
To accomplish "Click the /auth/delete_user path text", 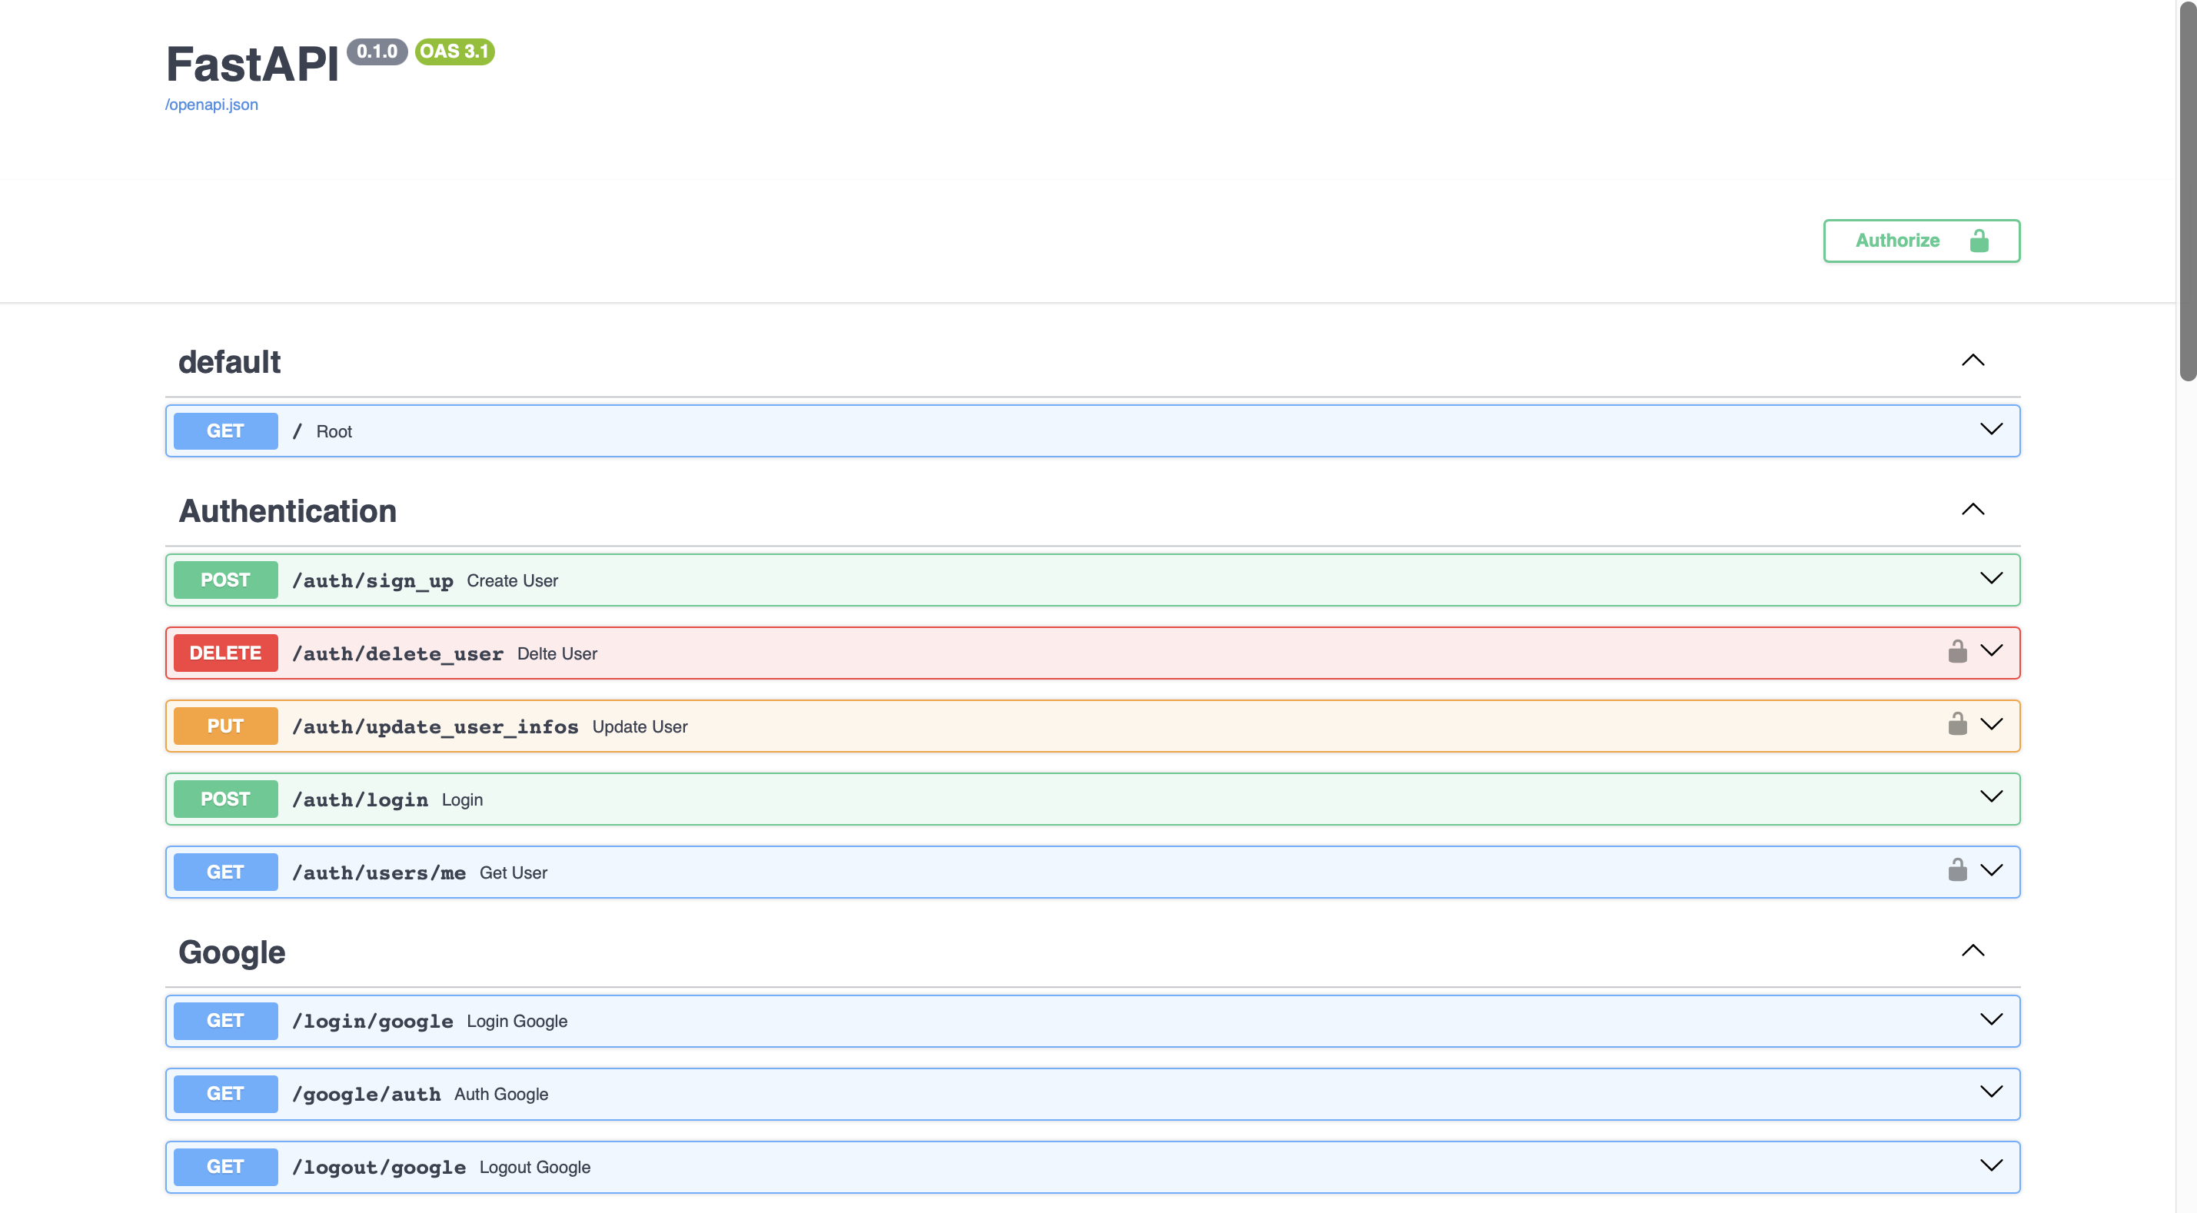I will 397,653.
